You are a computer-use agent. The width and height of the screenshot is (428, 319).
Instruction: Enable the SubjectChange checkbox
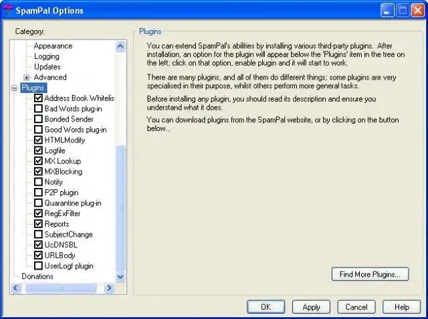click(x=38, y=234)
